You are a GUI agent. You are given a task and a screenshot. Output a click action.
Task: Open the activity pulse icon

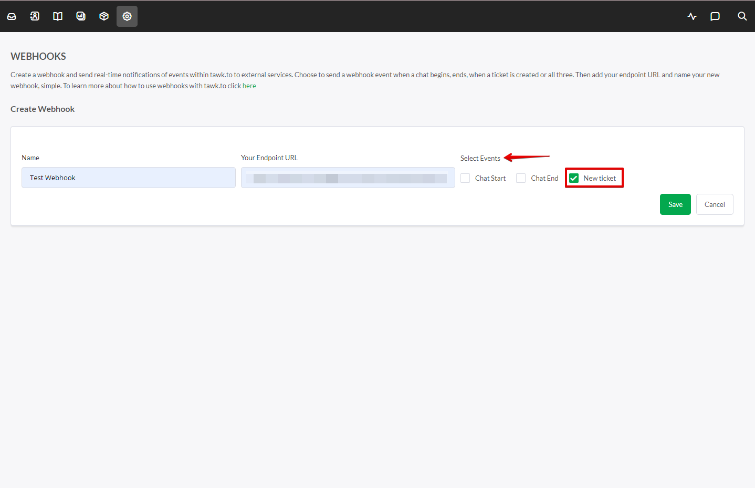692,16
